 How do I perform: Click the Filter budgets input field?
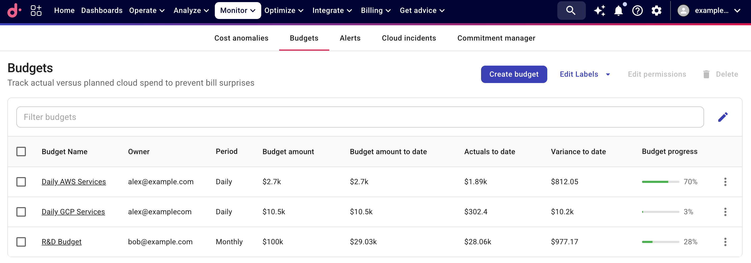204,116
